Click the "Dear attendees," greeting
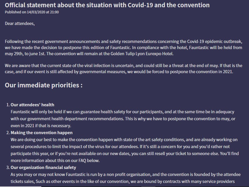The height and width of the screenshot is (187, 249). pos(19,24)
